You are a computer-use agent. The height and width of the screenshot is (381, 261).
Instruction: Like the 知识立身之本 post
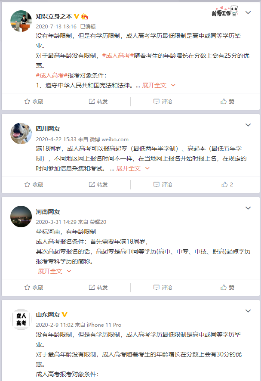pyautogui.click(x=224, y=102)
